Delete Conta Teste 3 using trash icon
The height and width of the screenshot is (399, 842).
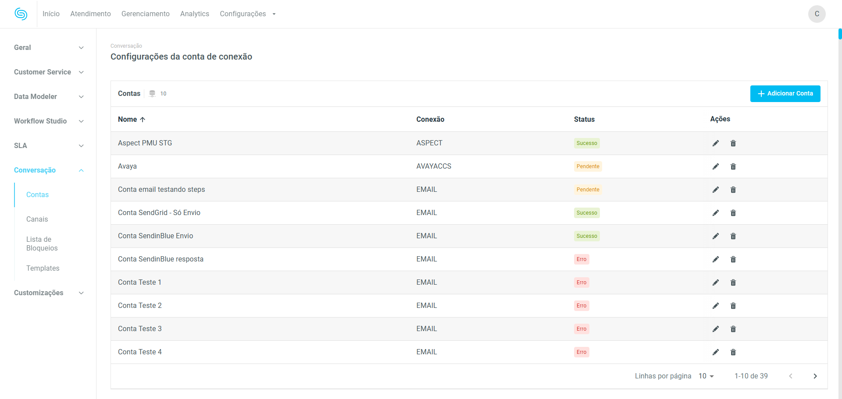pyautogui.click(x=733, y=329)
